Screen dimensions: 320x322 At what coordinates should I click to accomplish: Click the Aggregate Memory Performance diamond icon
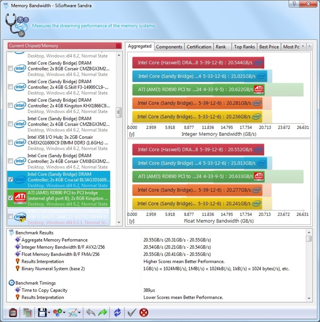click(18, 239)
